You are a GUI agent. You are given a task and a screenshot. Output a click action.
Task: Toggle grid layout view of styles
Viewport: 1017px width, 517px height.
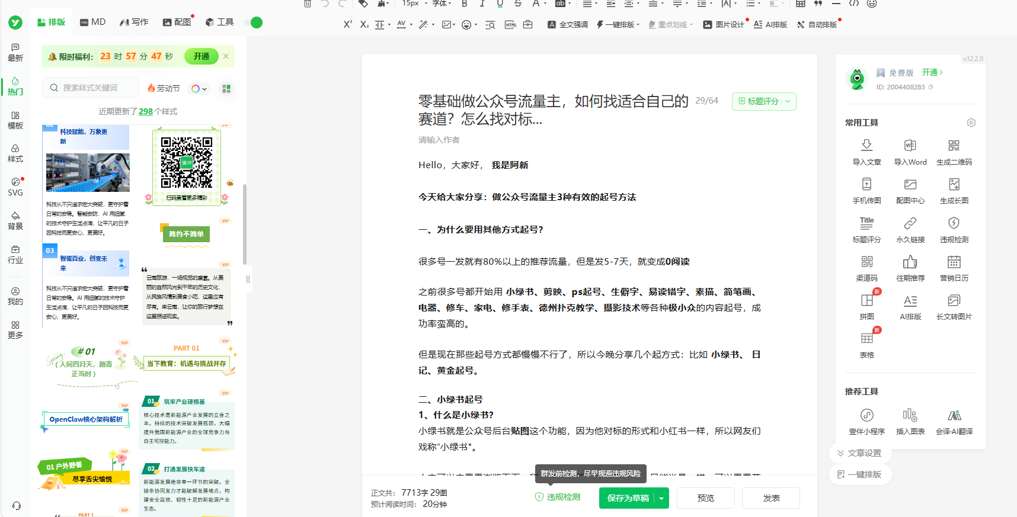[226, 88]
